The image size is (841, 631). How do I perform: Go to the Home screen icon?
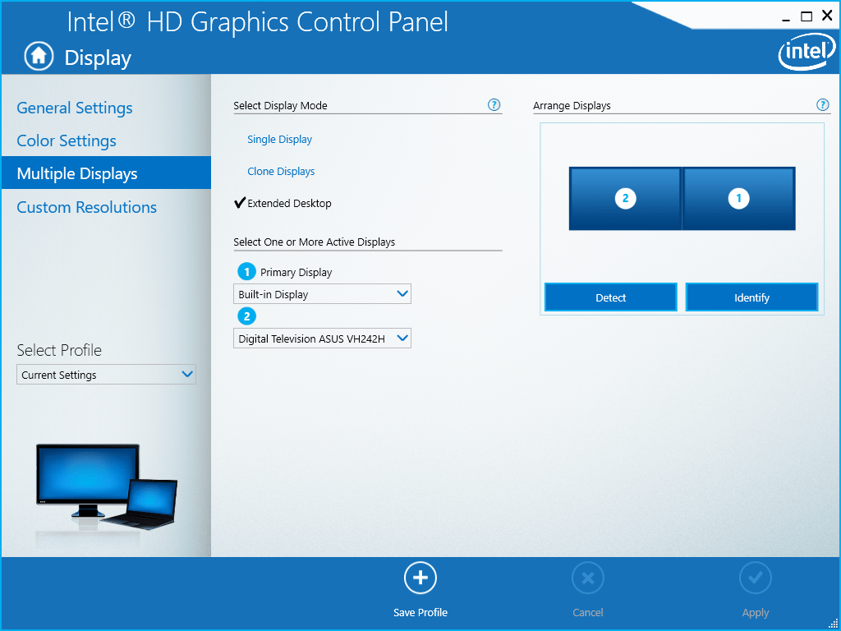39,57
